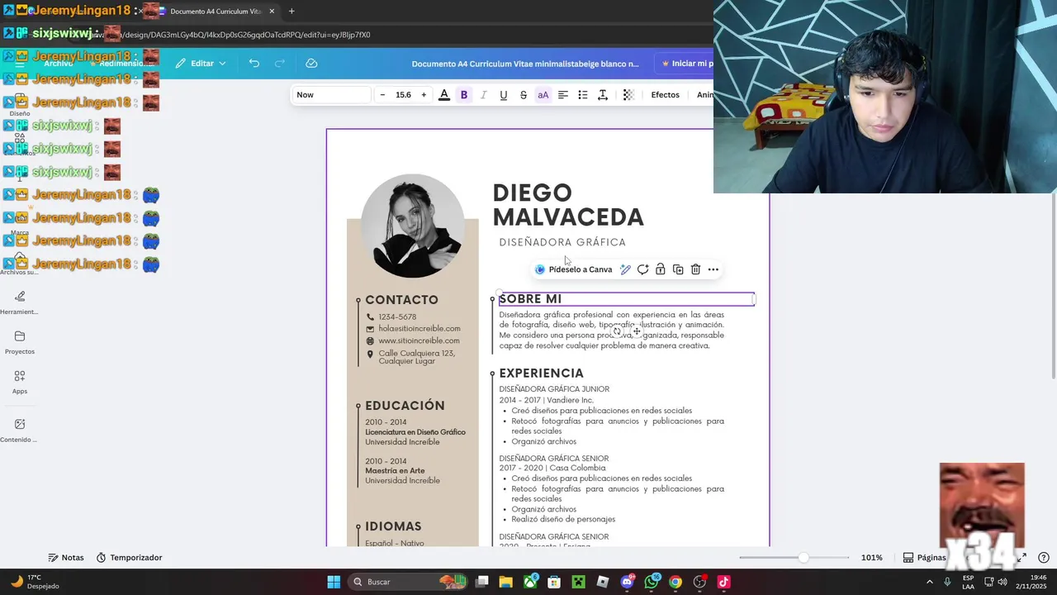Click Pídeselo a Canva button
The width and height of the screenshot is (1057, 595).
pyautogui.click(x=574, y=269)
